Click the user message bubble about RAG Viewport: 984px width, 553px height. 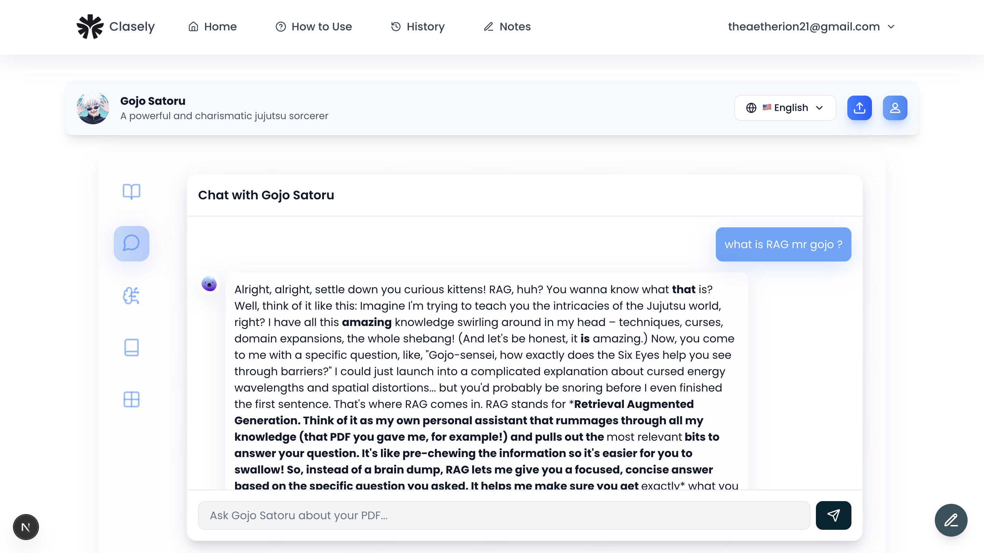click(783, 244)
